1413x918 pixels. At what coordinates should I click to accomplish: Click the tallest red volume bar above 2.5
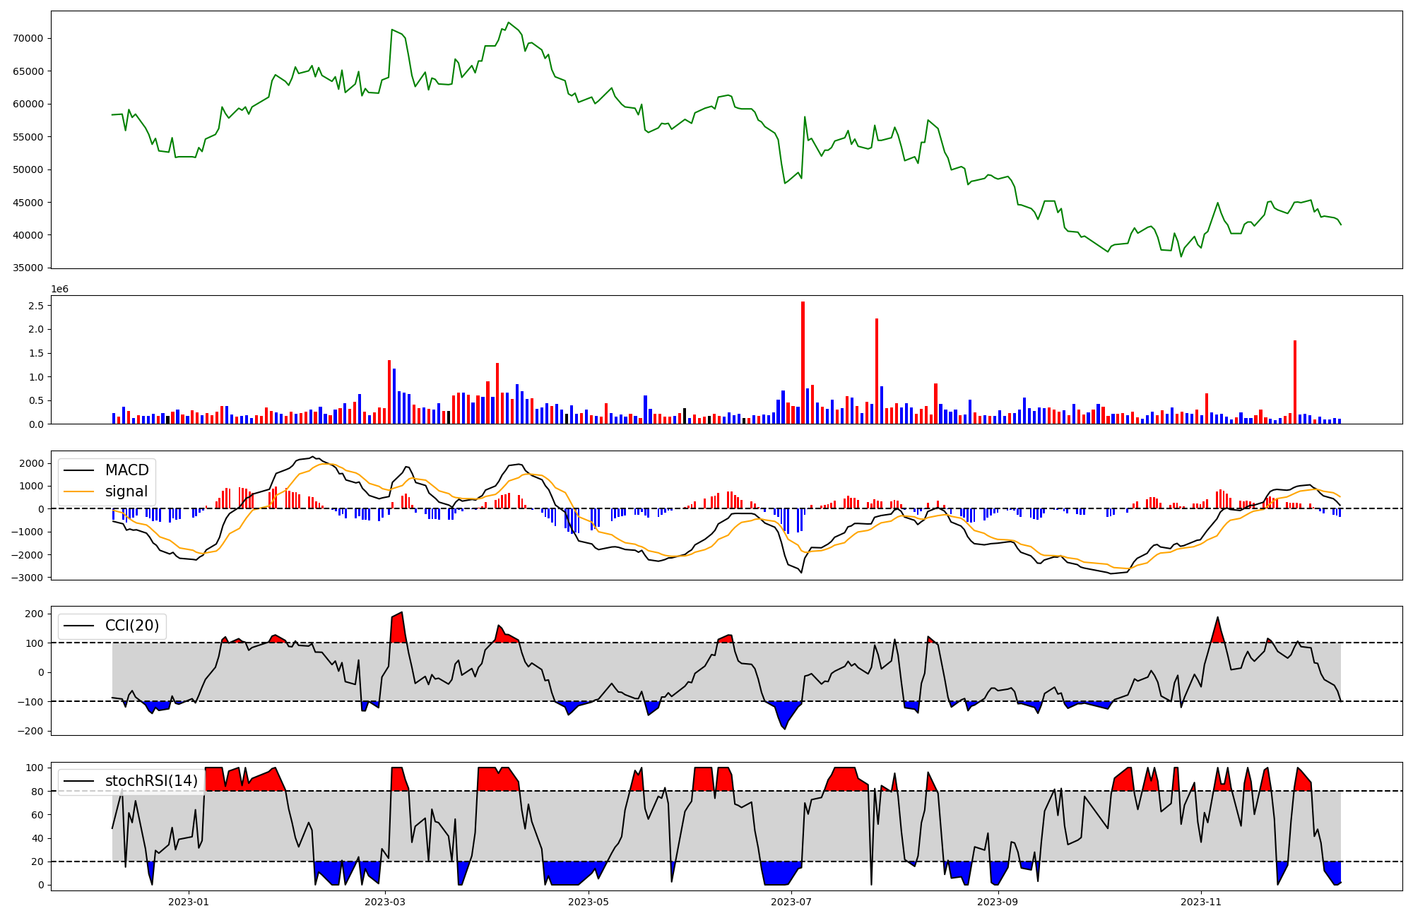tap(803, 362)
